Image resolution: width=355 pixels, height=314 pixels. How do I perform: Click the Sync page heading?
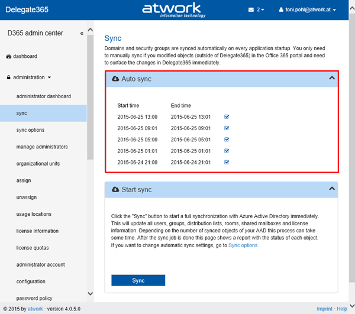point(113,38)
